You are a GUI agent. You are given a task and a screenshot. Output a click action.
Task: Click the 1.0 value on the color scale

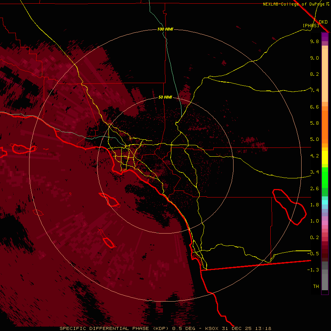point(314,221)
